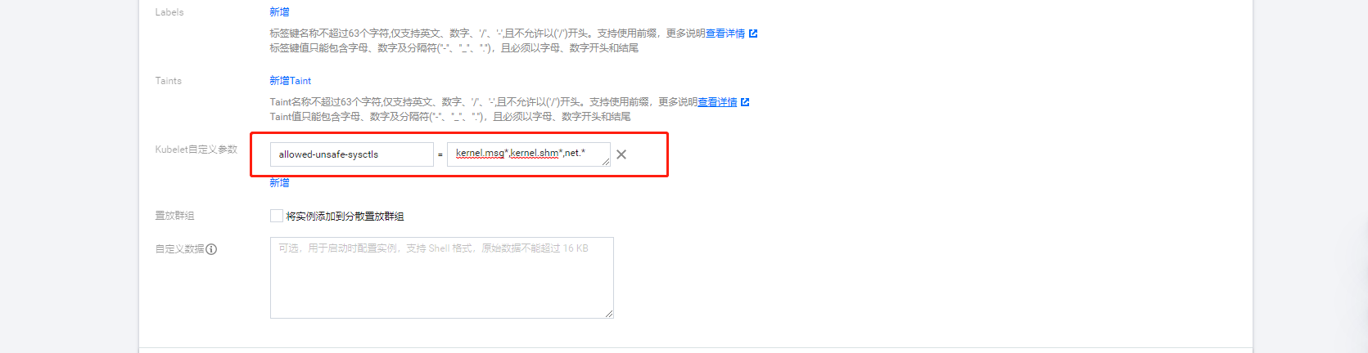Grab the resize handle of the kernel.msg* value box
The width and height of the screenshot is (1368, 353).
point(606,162)
